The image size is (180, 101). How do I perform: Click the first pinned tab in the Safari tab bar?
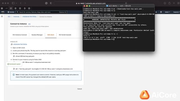tap(2, 8)
